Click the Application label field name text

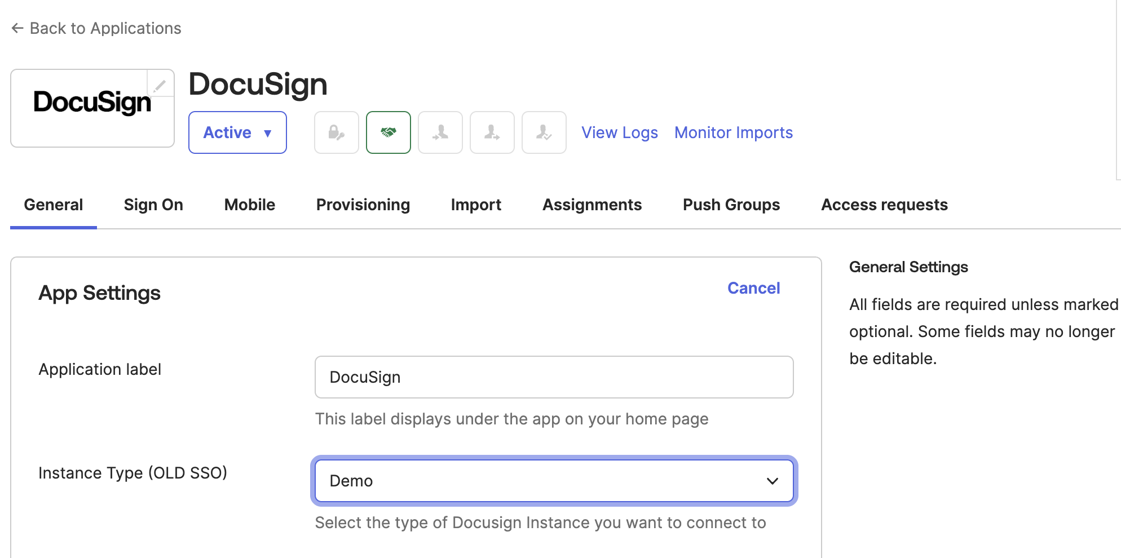(100, 369)
